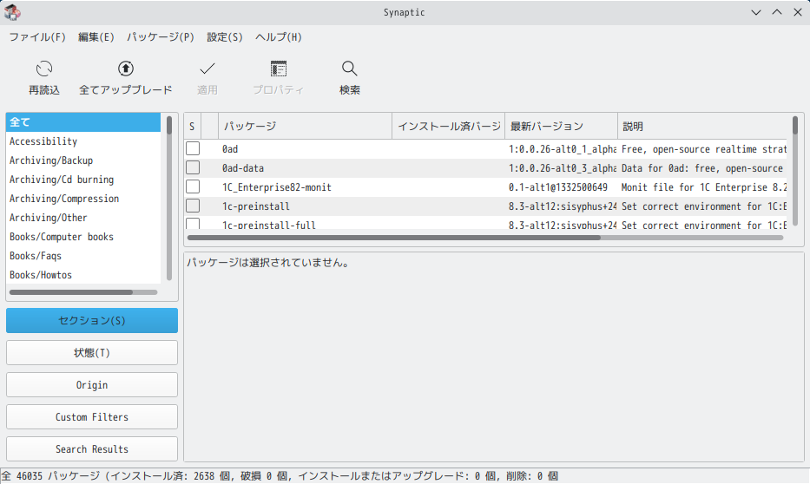The height and width of the screenshot is (484, 810).
Task: Click the パッケージは選択されていません message
Action: pos(268,263)
